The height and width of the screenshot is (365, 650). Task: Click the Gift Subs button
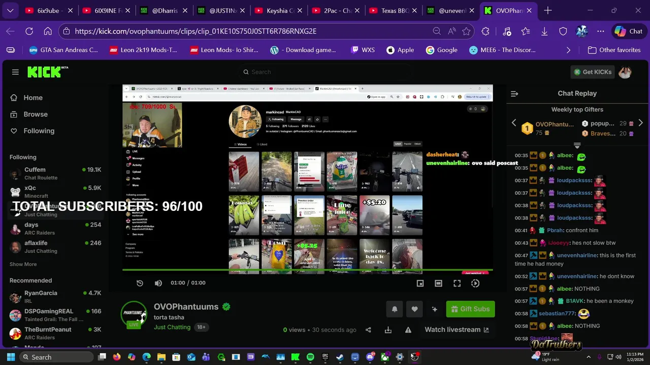click(470, 309)
